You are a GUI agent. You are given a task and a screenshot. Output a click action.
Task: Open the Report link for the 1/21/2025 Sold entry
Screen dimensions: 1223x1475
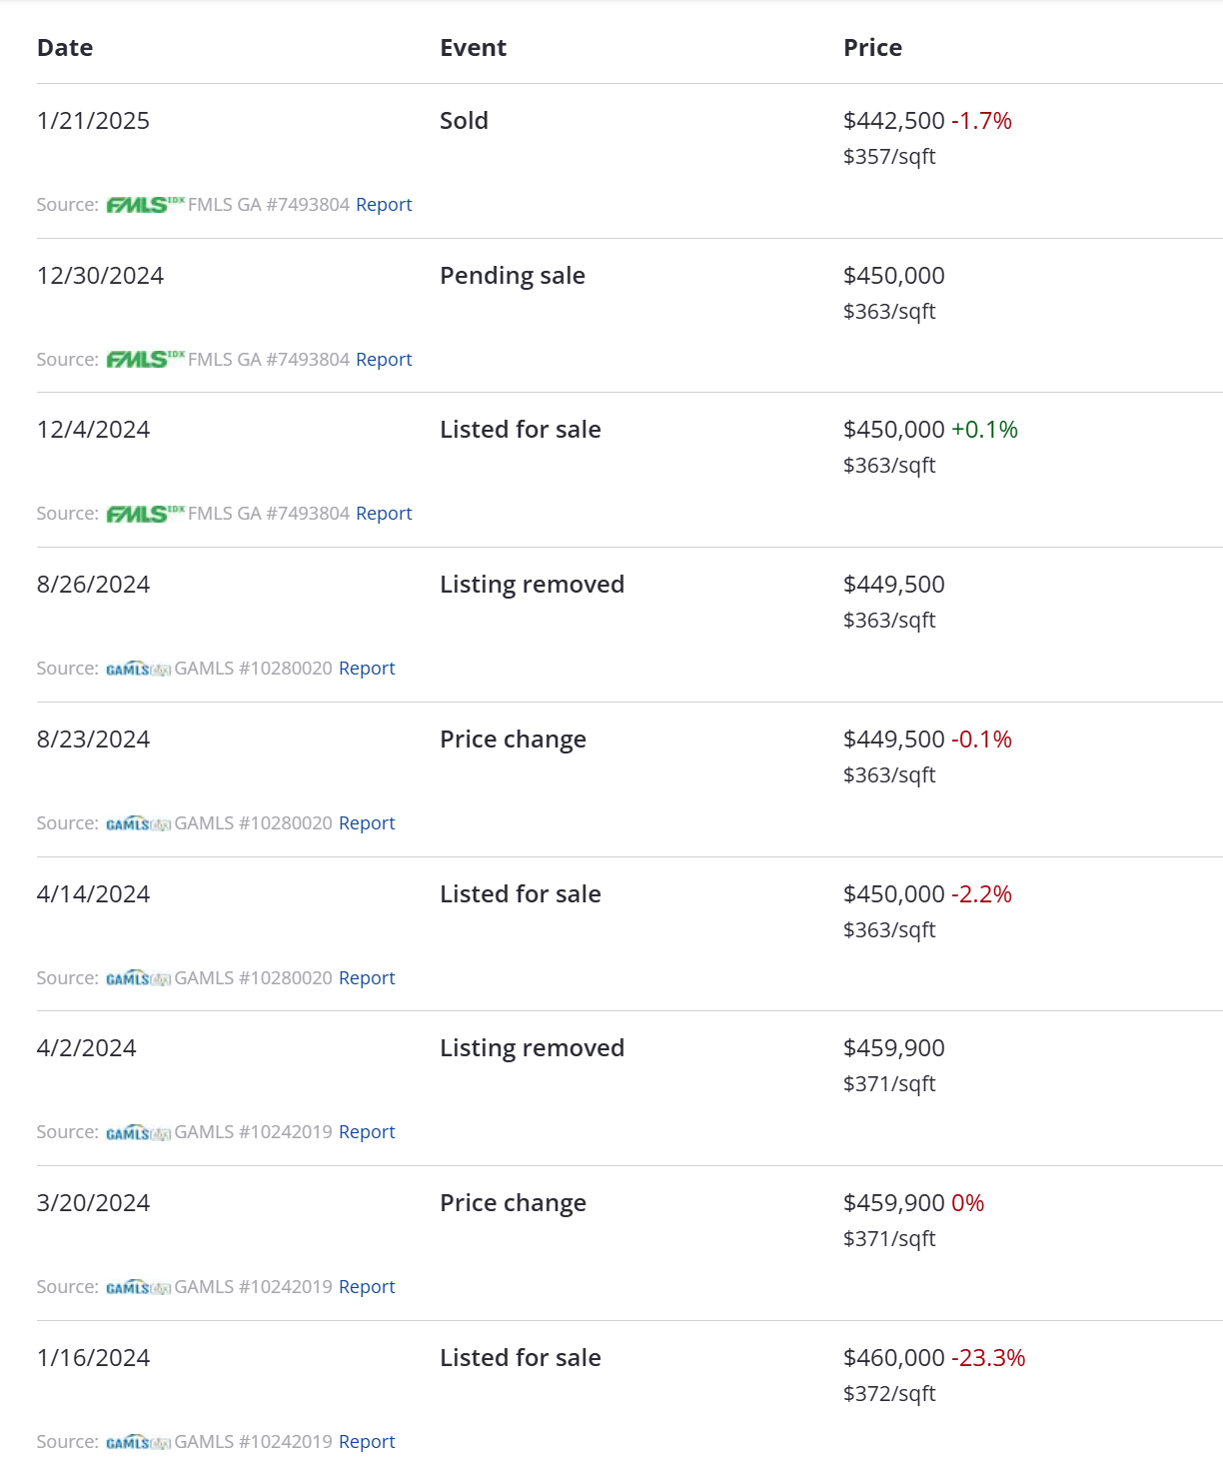point(384,204)
